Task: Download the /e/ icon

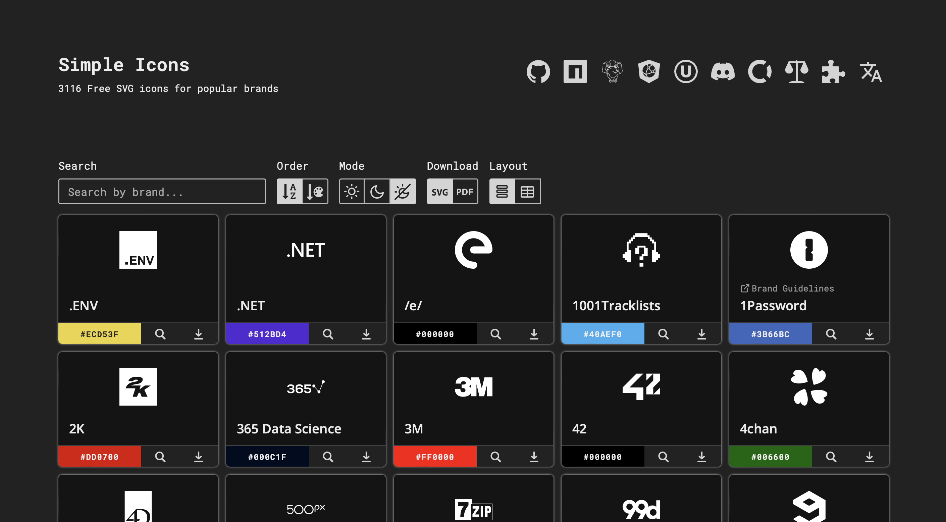Action: click(x=534, y=333)
